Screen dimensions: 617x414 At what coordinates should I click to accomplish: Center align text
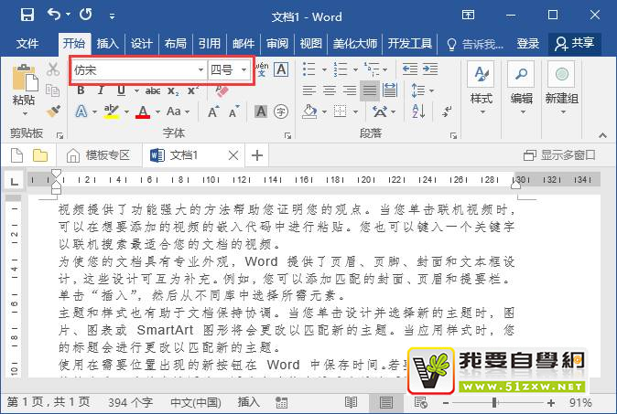tap(330, 90)
